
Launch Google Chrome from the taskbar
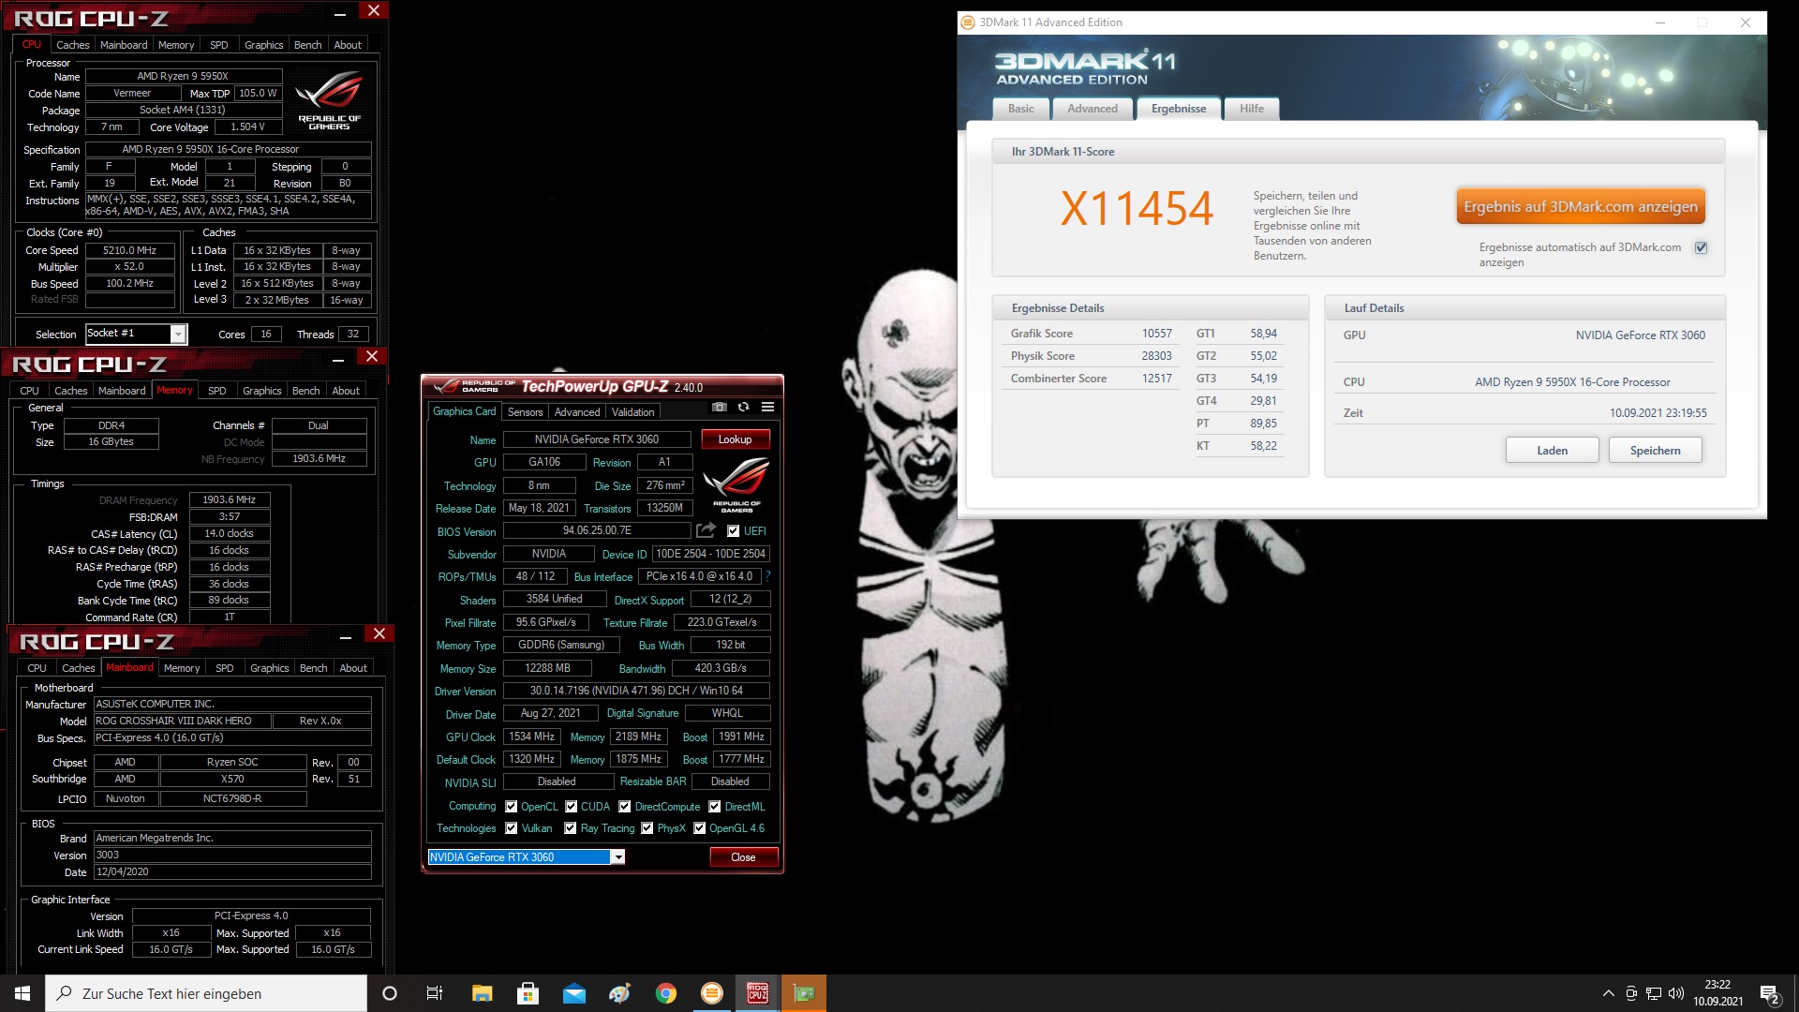665,993
